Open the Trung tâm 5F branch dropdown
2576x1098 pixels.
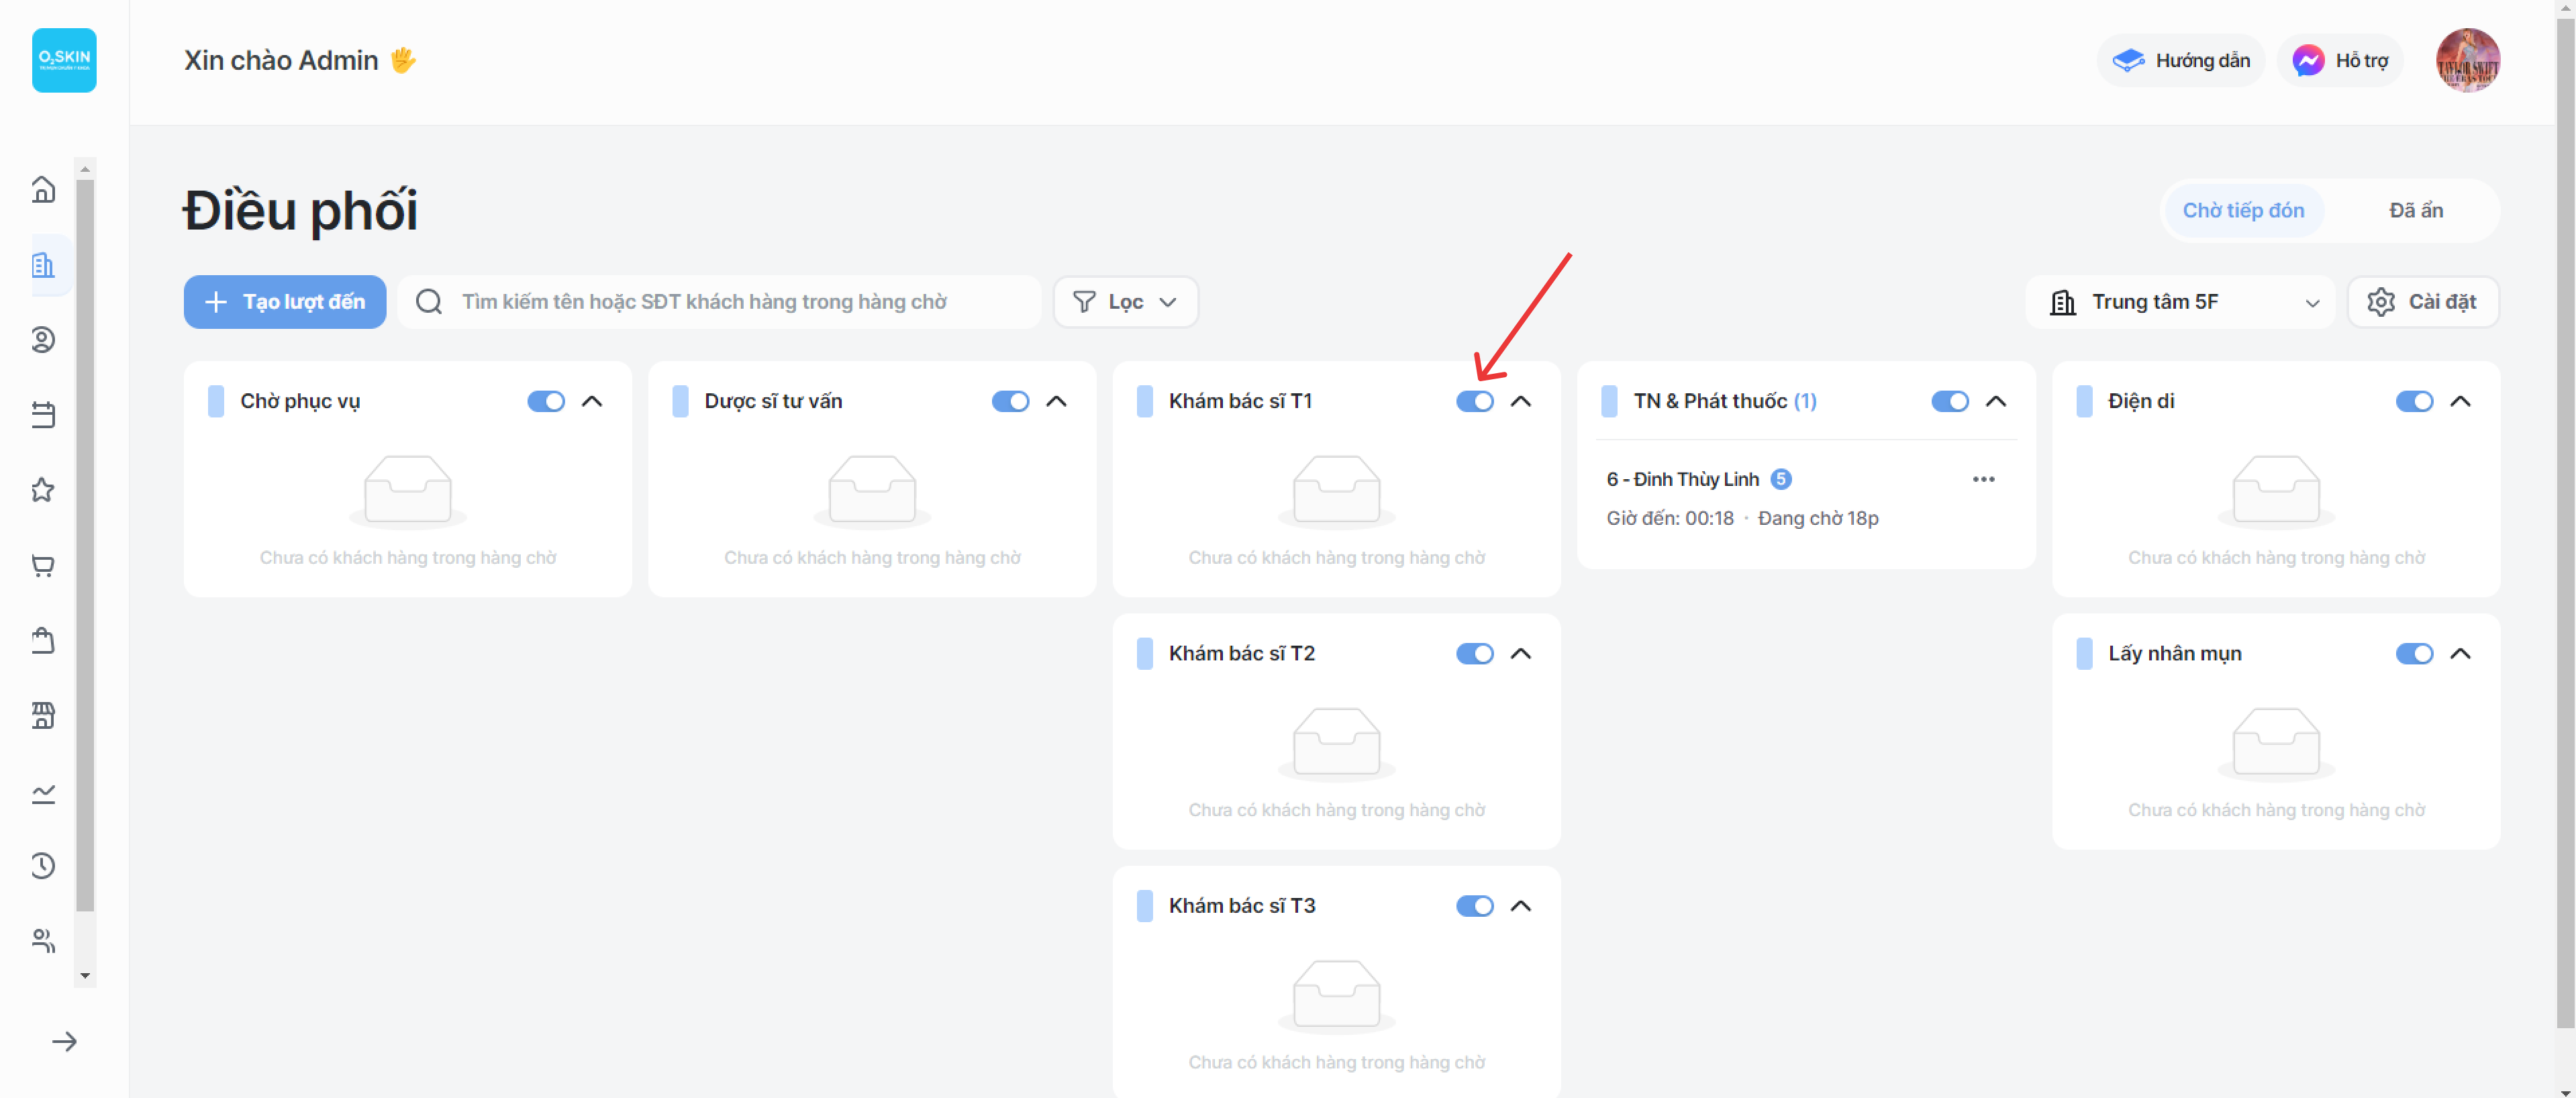pyautogui.click(x=2180, y=302)
